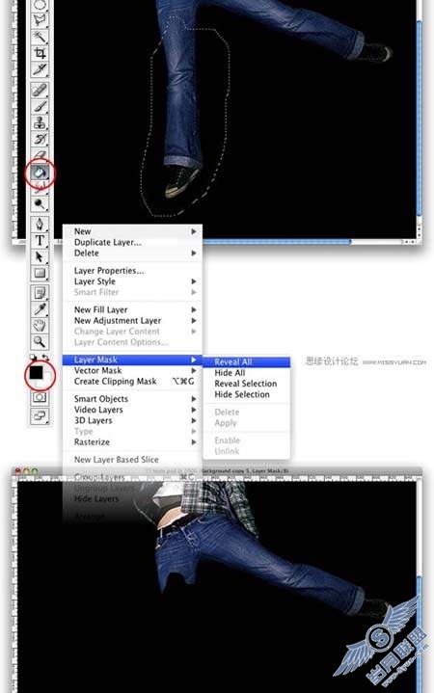434x693 pixels.
Task: Click the upper window's vertical scrollbar
Action: pyautogui.click(x=419, y=118)
